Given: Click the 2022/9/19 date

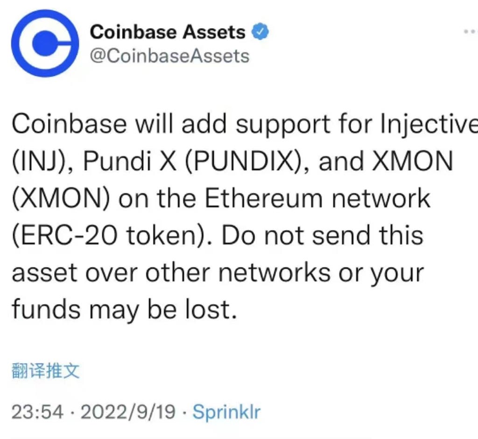Looking at the screenshot, I should [x=128, y=412].
